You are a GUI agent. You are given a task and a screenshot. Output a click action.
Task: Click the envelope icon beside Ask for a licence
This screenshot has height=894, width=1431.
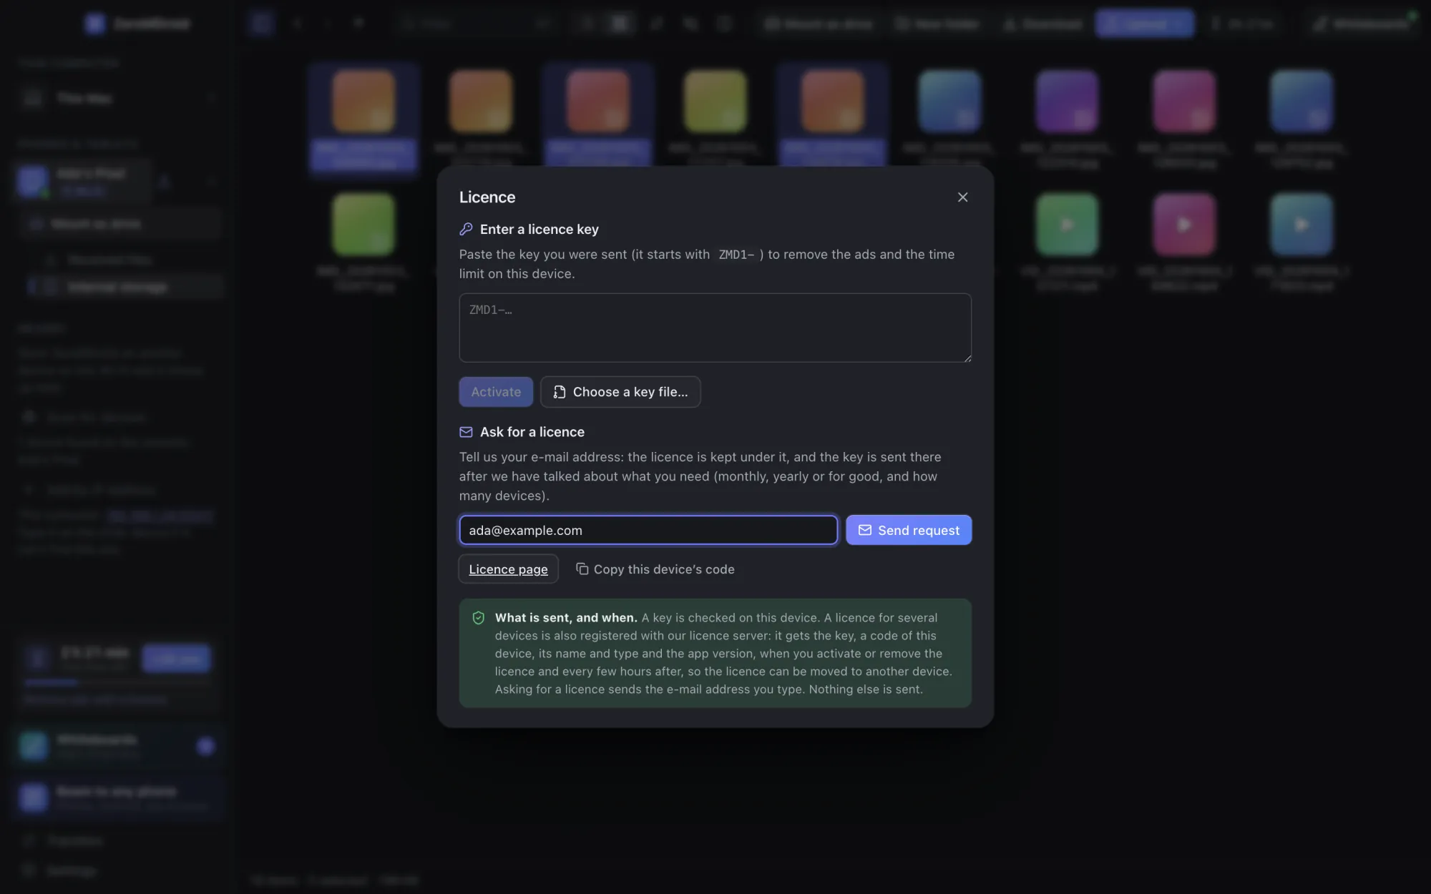click(x=466, y=432)
